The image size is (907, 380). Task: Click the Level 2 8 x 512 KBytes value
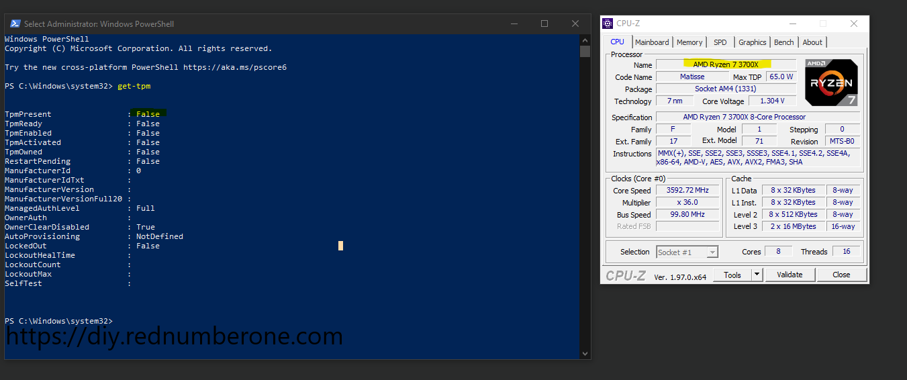coord(793,214)
